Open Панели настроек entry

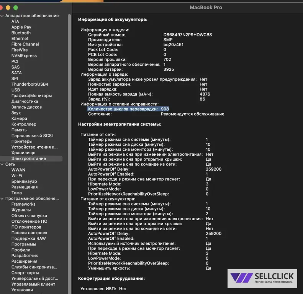click(x=29, y=233)
